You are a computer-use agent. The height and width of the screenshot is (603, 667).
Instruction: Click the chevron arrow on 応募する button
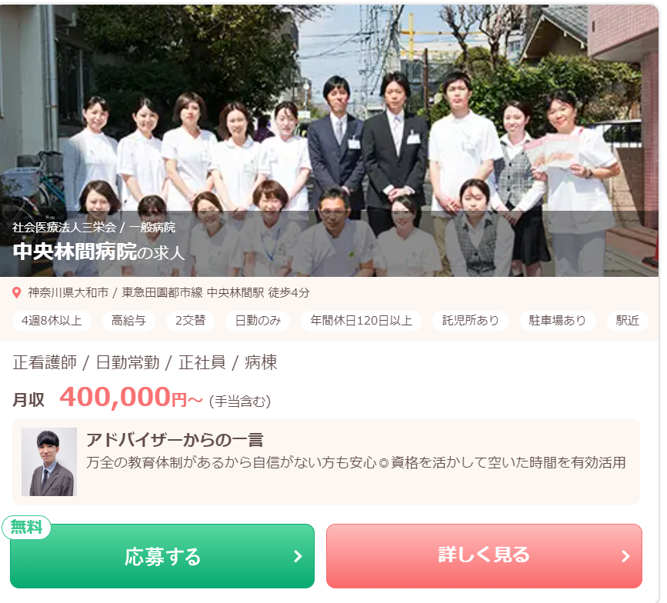click(x=298, y=556)
